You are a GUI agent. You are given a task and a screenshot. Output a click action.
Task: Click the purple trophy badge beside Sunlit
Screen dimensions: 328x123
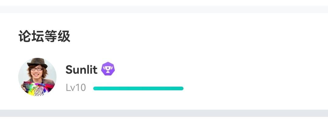[108, 69]
